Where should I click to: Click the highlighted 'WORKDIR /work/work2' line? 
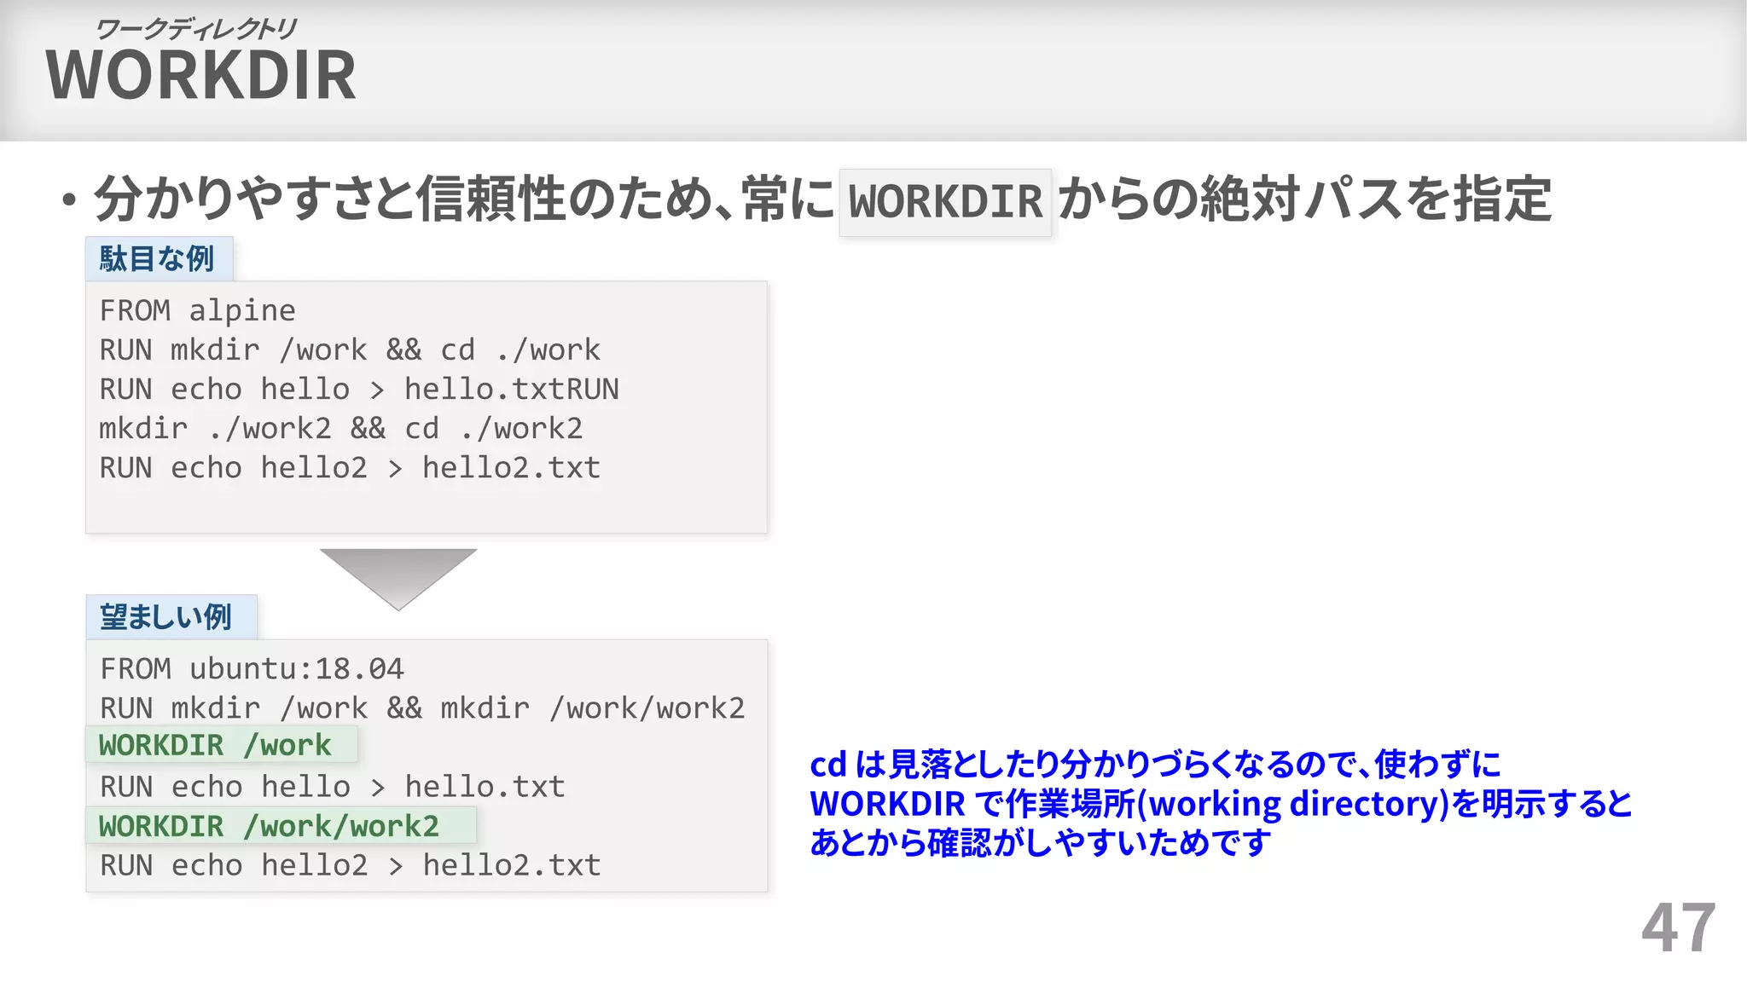(281, 826)
